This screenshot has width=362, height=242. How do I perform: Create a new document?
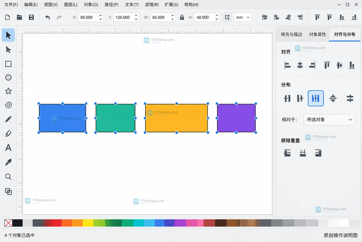[7, 17]
